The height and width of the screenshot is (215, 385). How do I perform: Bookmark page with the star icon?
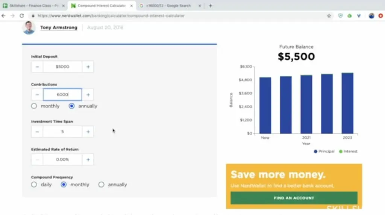point(329,16)
